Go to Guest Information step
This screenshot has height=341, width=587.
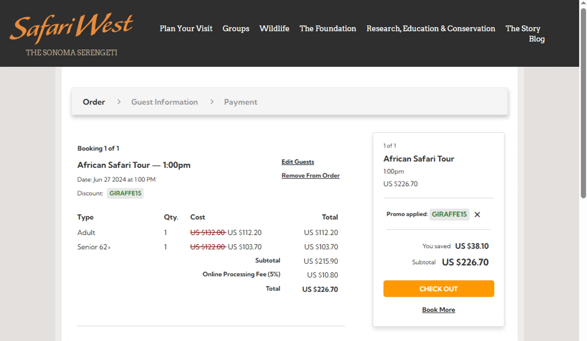tap(164, 102)
